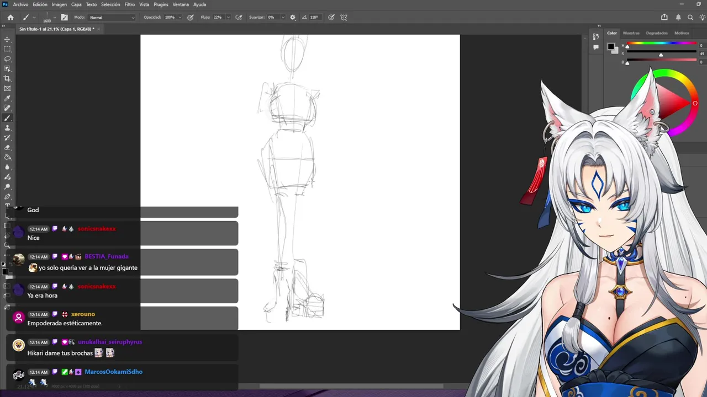Select the History Brush tool
The width and height of the screenshot is (707, 397).
click(x=7, y=138)
